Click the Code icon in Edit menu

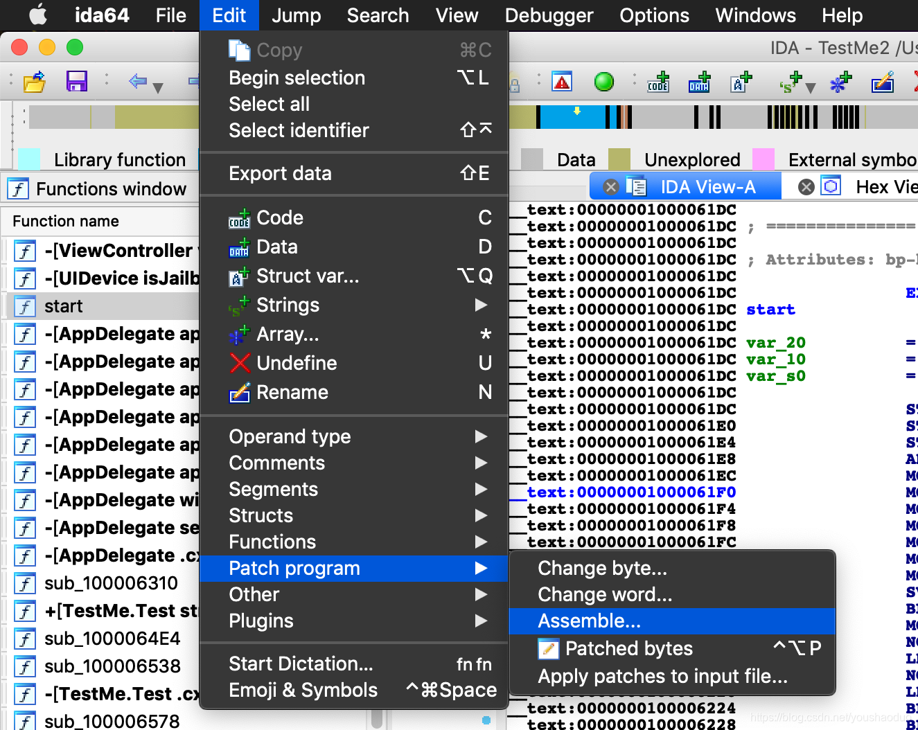pos(239,218)
